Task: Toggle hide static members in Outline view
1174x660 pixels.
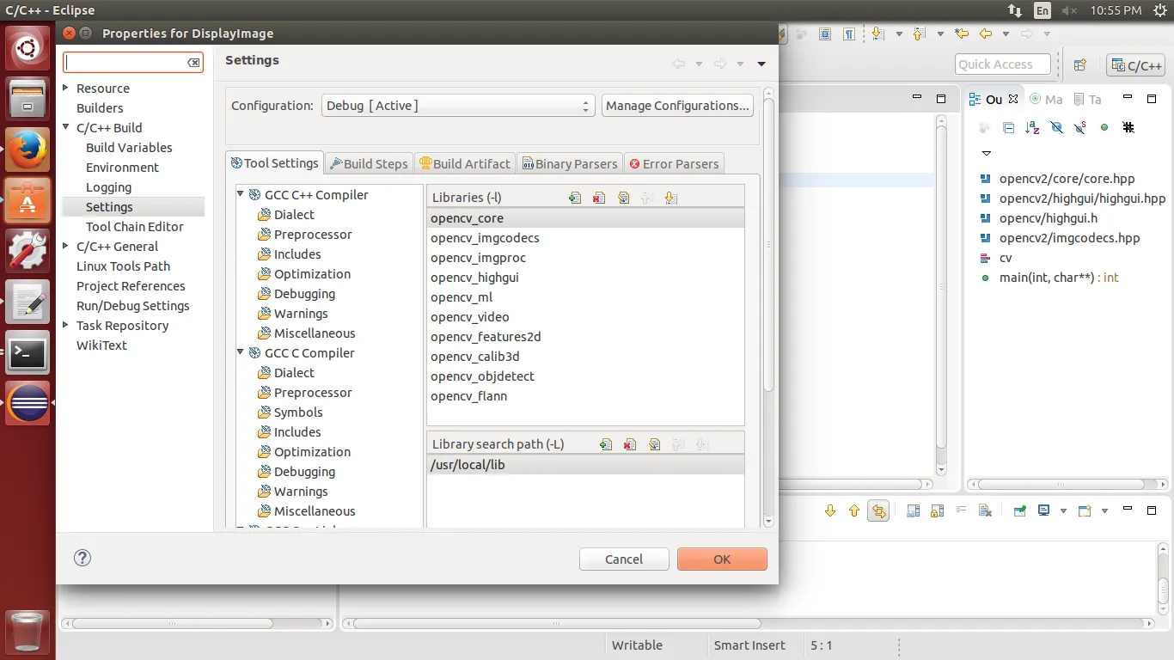Action: click(1081, 127)
